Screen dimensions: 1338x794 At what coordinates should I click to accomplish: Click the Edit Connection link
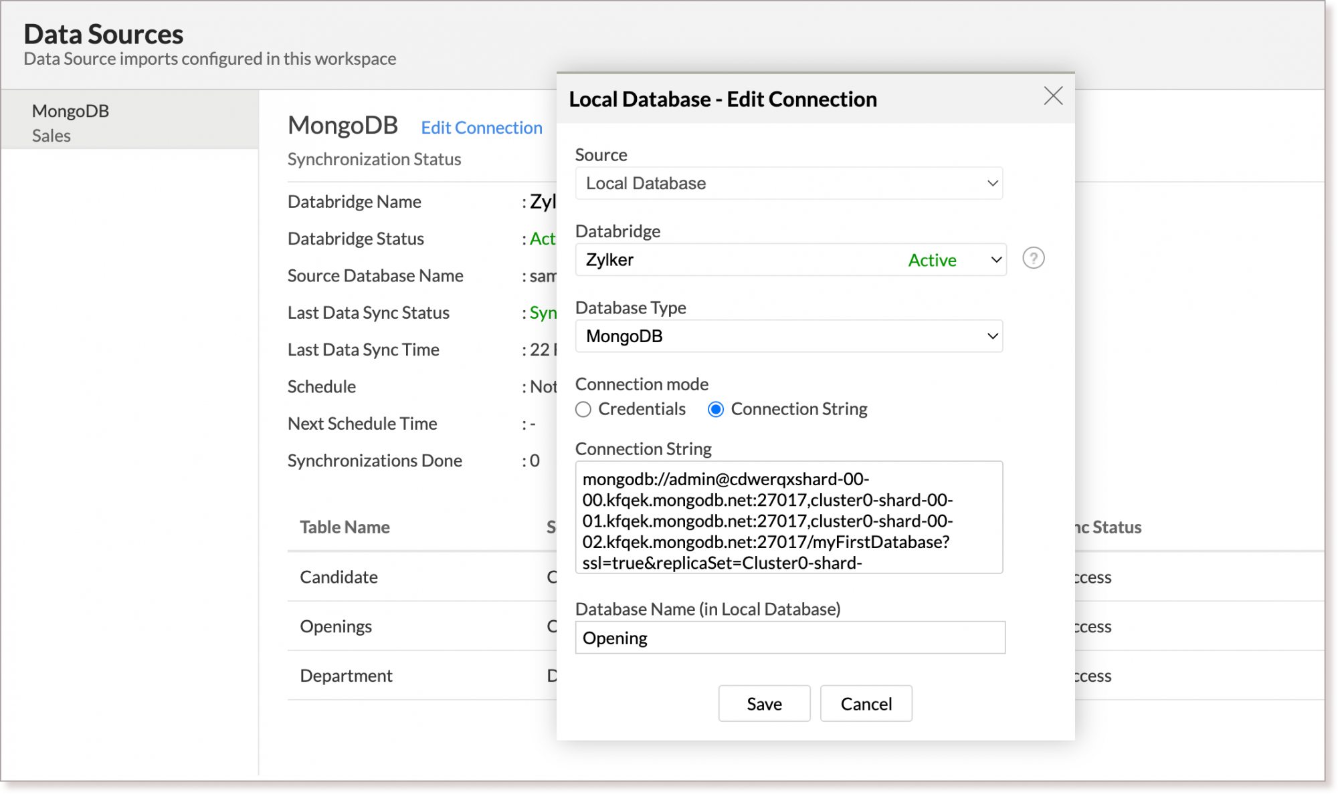click(x=481, y=128)
